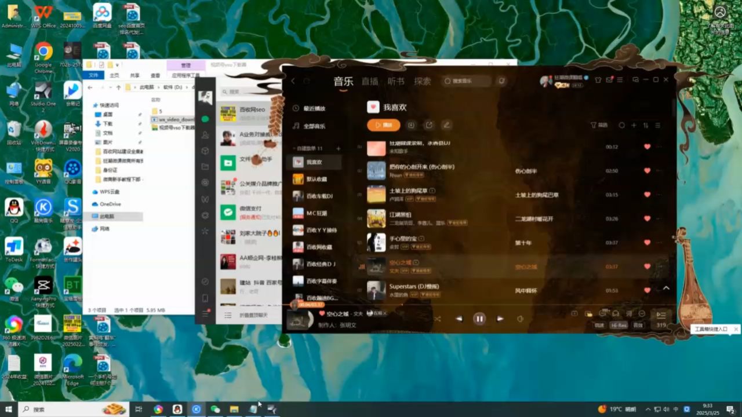742x417 pixels.
Task: Skip to next track
Action: coord(500,319)
